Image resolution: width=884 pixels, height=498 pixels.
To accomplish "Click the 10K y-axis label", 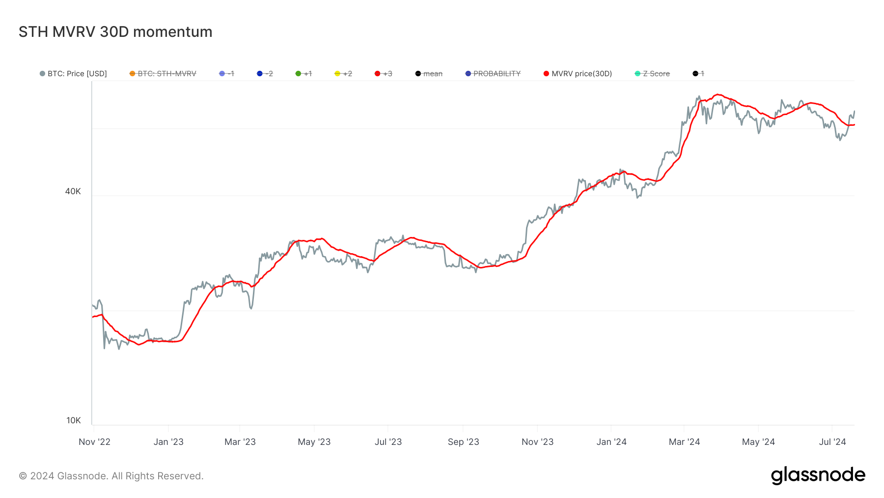I will (x=74, y=420).
